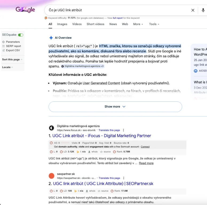Open the Semrush Connect link

click(x=145, y=147)
